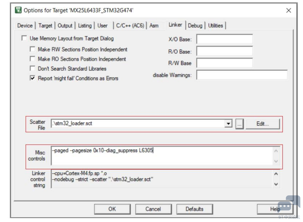Uncheck Report 'might fail' Conditions as Errors
The width and height of the screenshot is (303, 222).
[x=32, y=78]
